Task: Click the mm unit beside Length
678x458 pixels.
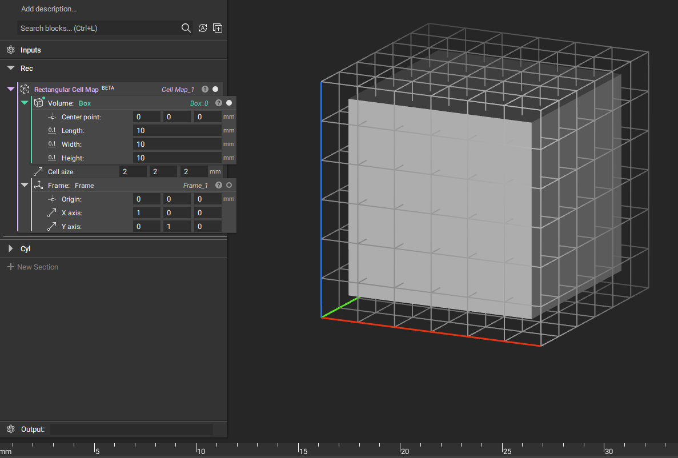Action: pyautogui.click(x=228, y=131)
